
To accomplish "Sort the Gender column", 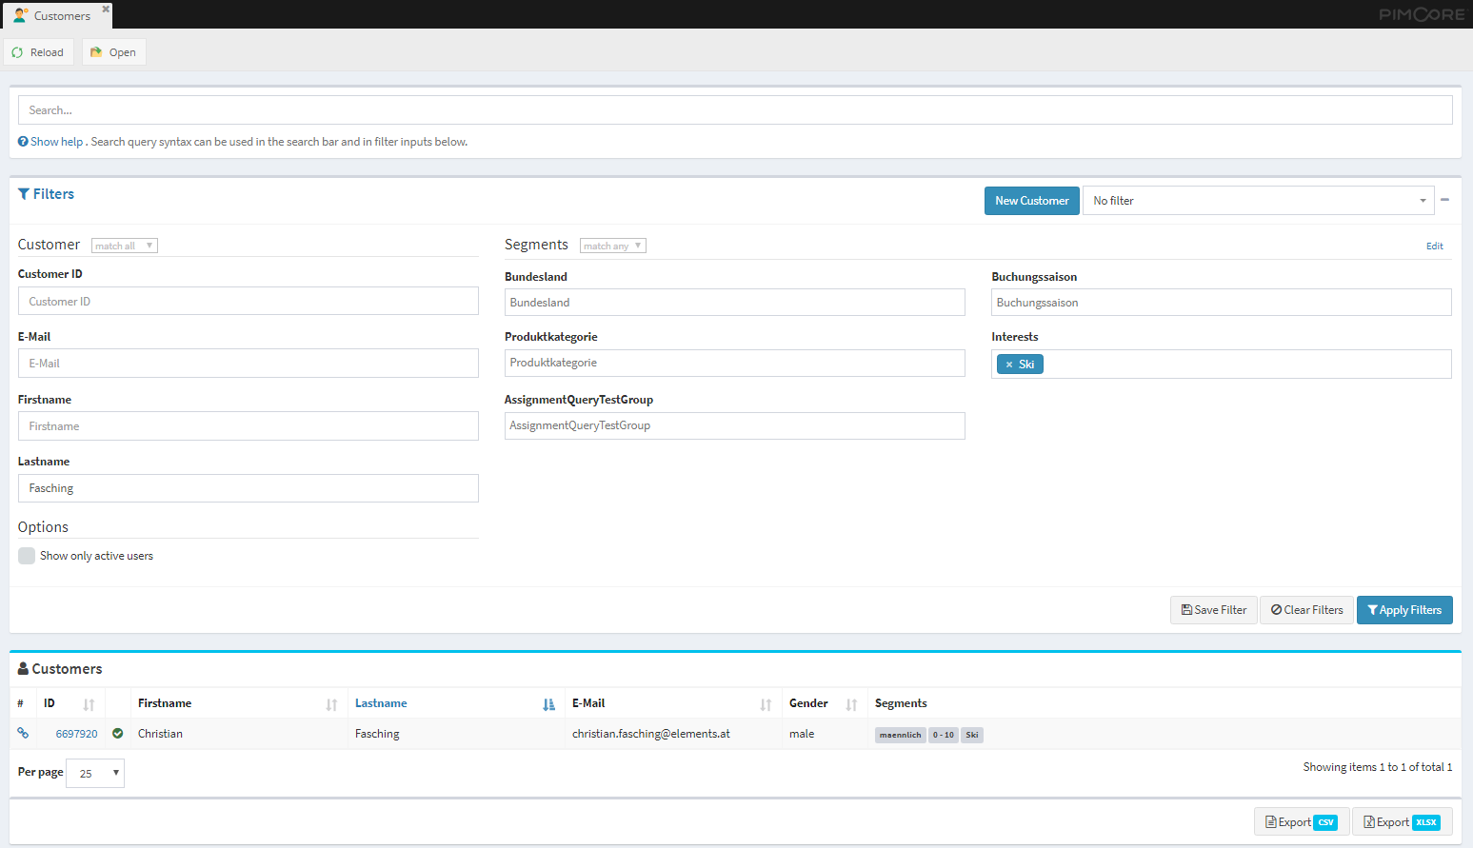I will pos(851,704).
